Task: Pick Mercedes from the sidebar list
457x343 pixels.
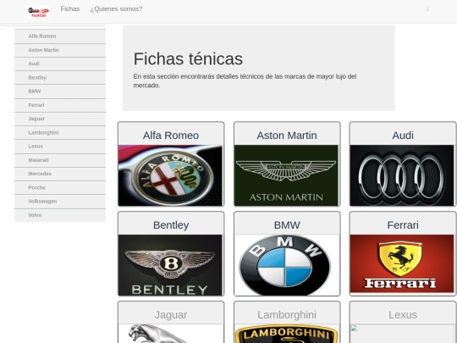Action: coord(60,174)
